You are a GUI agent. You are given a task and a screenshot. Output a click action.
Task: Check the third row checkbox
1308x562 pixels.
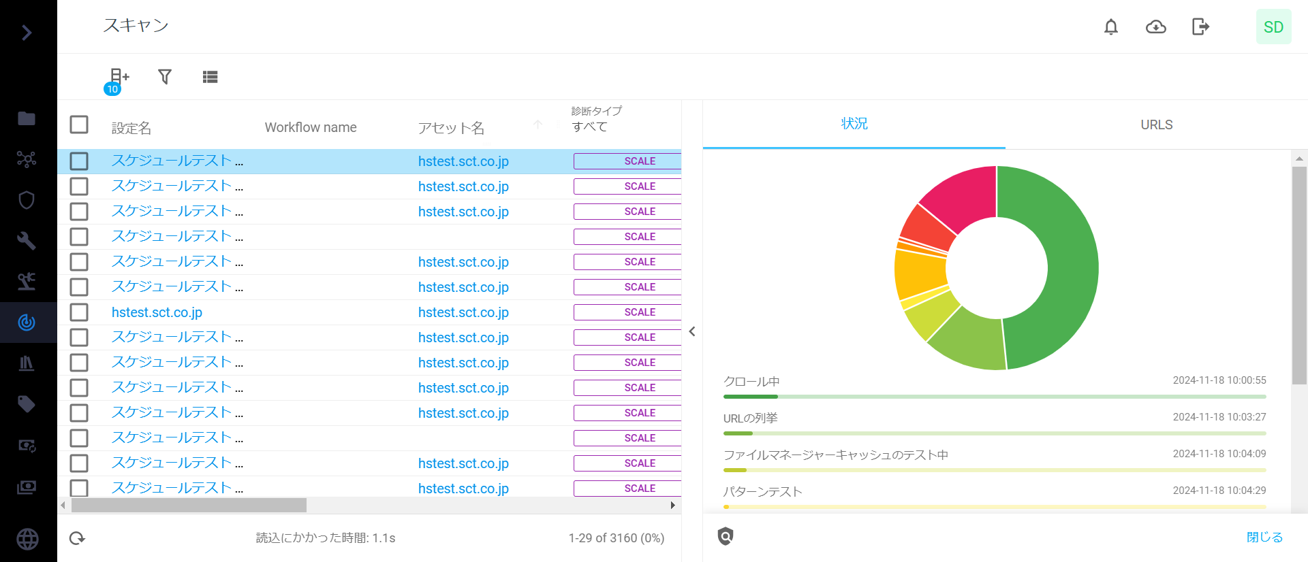click(79, 212)
